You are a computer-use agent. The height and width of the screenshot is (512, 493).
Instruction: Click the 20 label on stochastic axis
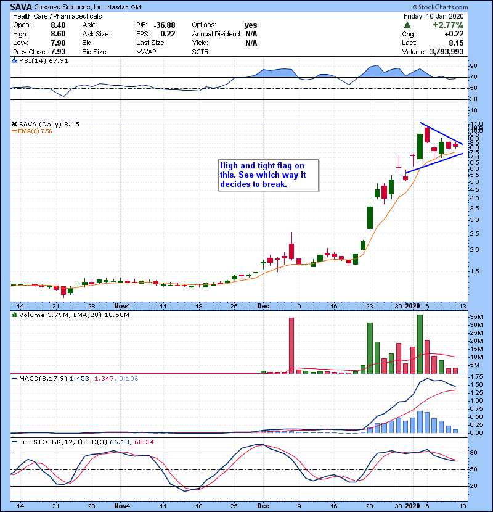tap(473, 486)
